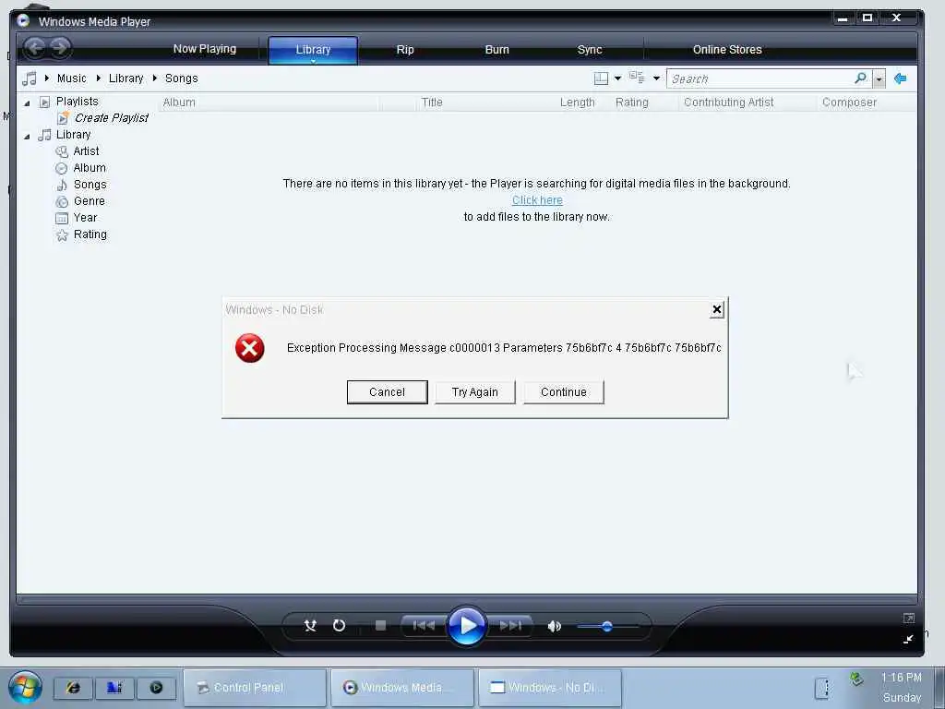
Task: Click the search magnifier icon
Action: pyautogui.click(x=861, y=78)
